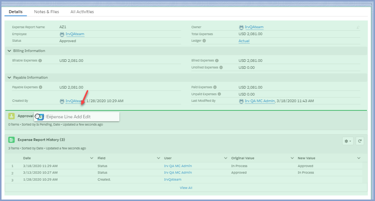This screenshot has height=201, width=375.
Task: Open the Notes & Files tab
Action: pyautogui.click(x=47, y=12)
